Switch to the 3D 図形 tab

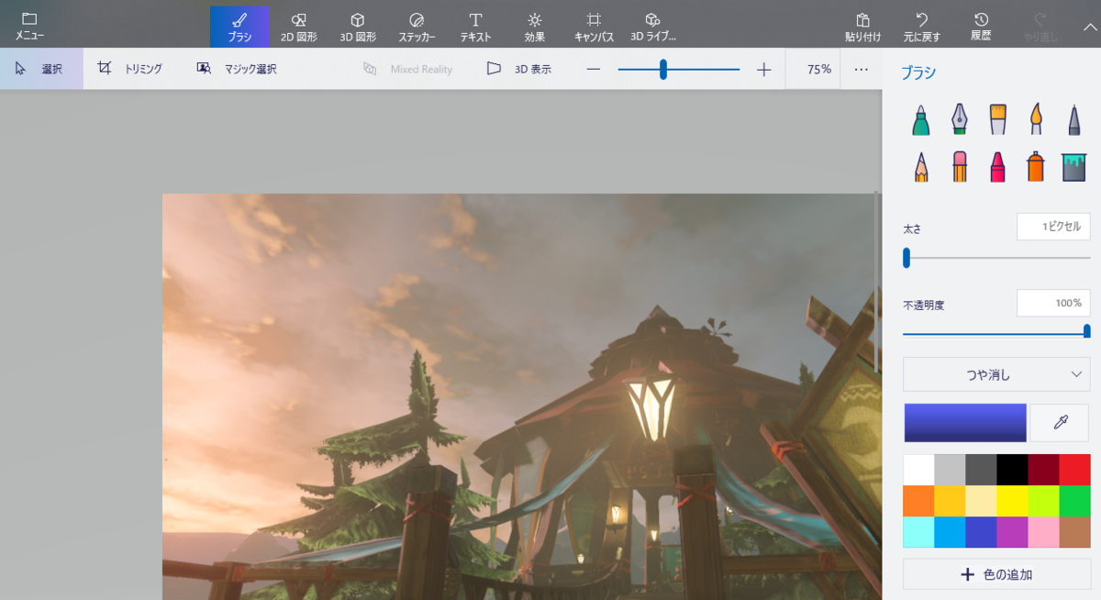click(358, 26)
